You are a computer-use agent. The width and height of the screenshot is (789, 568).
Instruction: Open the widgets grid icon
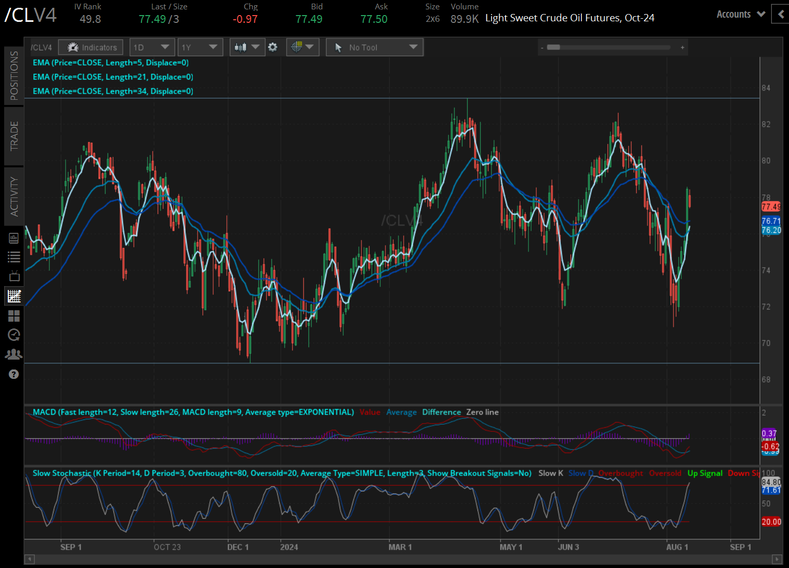tap(14, 316)
